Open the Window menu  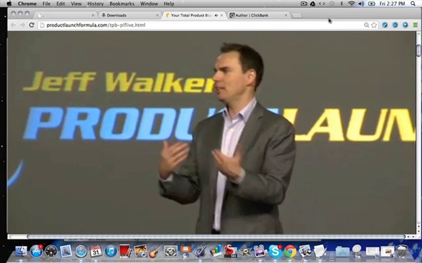[x=149, y=4]
